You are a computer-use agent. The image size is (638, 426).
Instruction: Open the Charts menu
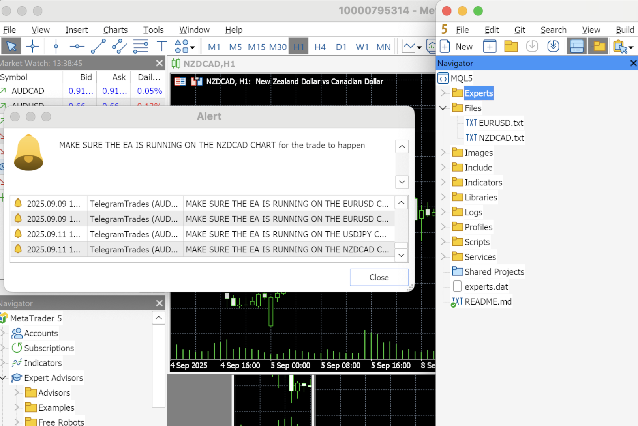[x=115, y=30]
